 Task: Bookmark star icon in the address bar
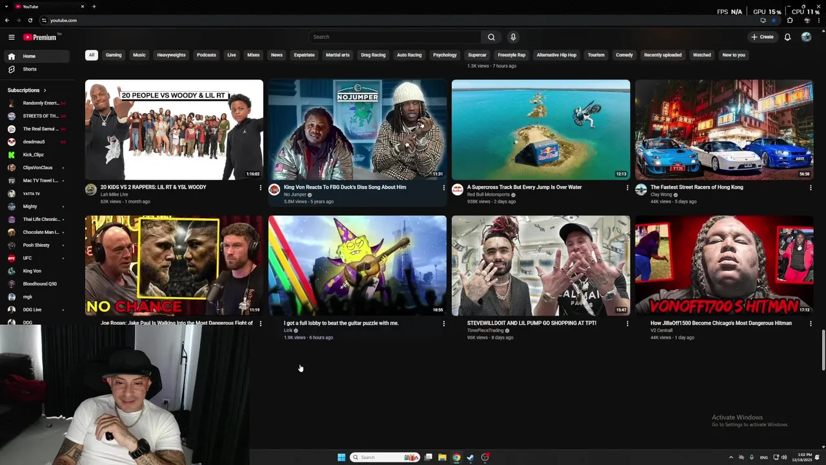click(774, 20)
